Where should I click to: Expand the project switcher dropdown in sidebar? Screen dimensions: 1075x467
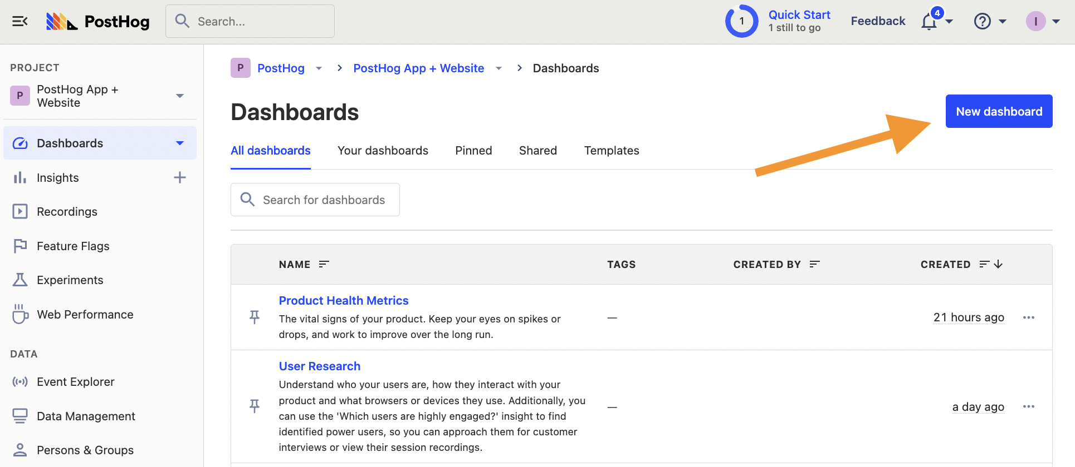click(x=179, y=96)
